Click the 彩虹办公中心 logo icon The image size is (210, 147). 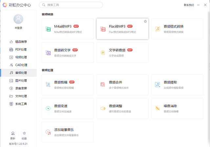5,5
